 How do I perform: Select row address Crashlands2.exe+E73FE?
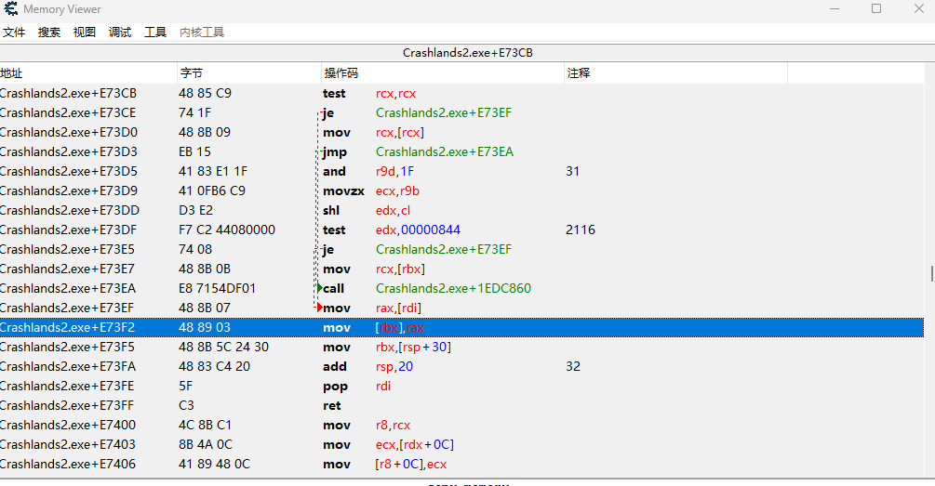(67, 386)
